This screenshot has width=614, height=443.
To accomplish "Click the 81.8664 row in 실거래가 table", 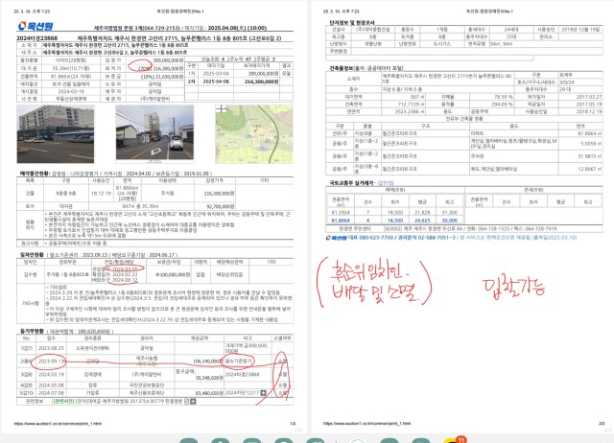I will point(394,221).
